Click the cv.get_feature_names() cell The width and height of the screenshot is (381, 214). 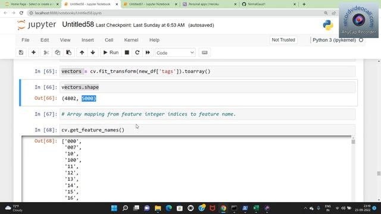207,130
